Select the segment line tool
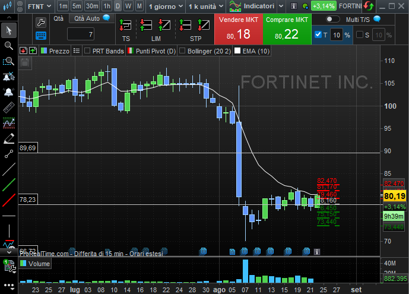The height and width of the screenshot is (294, 409). point(9,154)
